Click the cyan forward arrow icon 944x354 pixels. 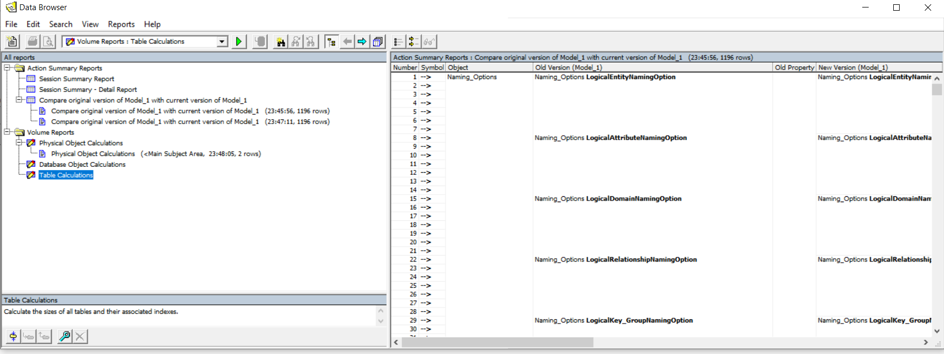362,42
